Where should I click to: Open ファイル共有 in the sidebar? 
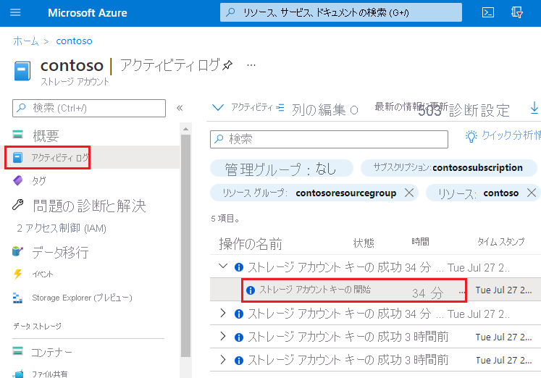50,374
